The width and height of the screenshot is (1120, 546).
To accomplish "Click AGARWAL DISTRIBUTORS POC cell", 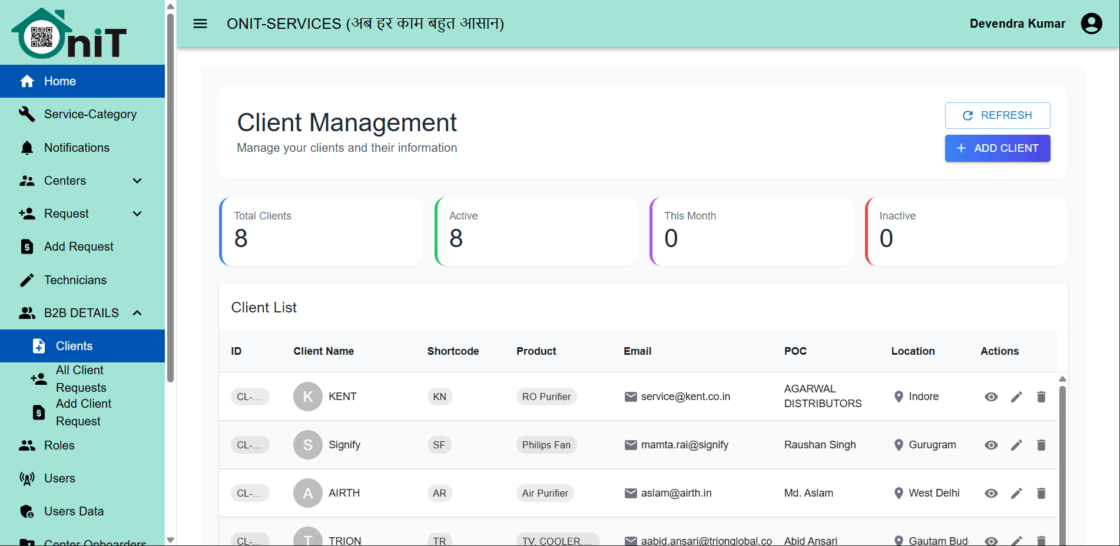I will pos(823,396).
